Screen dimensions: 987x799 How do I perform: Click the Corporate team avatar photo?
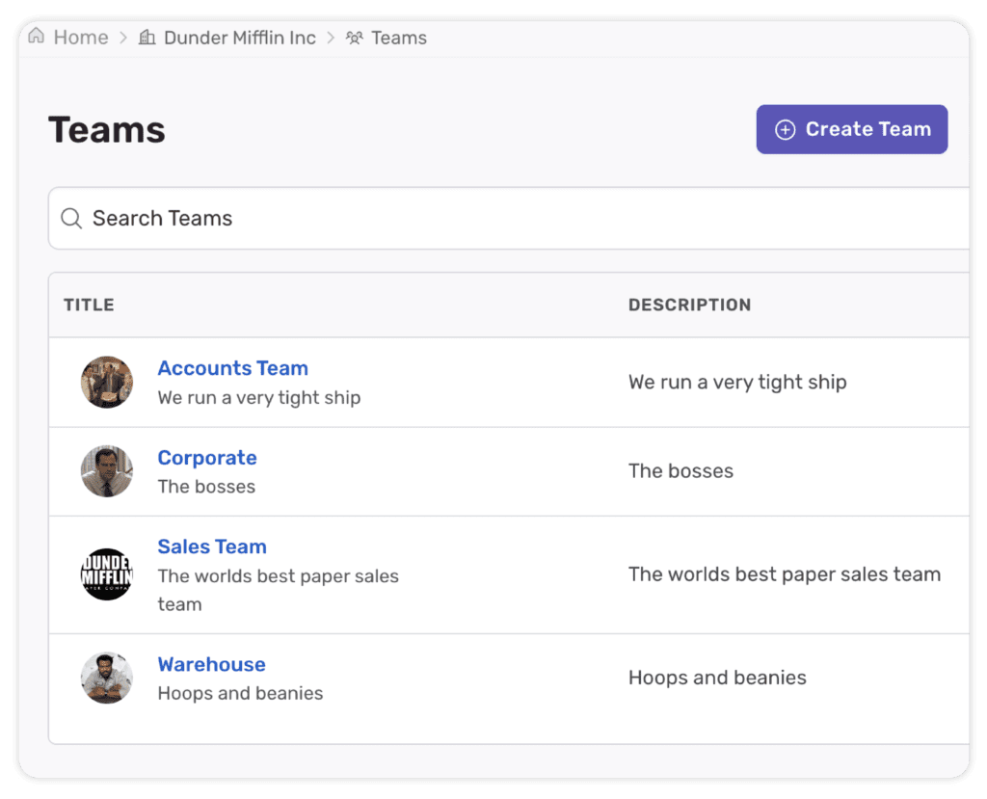point(106,471)
